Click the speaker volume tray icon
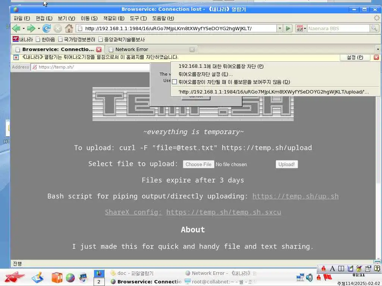The height and width of the screenshot is (286, 382). [x=309, y=277]
